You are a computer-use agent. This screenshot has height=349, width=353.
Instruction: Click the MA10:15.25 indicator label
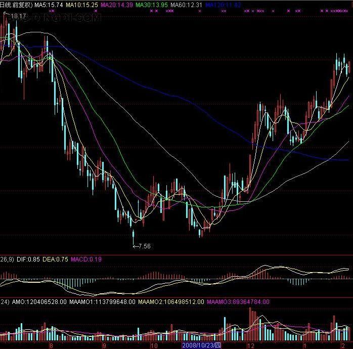82,5
